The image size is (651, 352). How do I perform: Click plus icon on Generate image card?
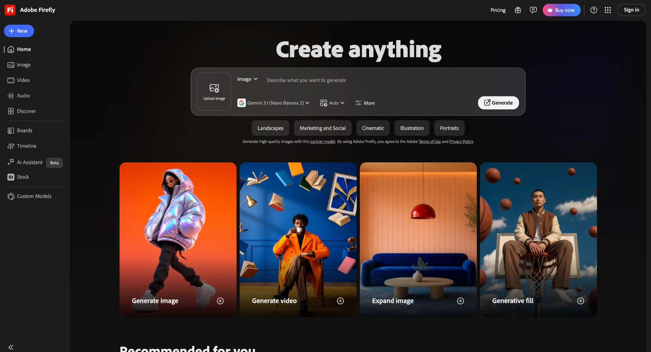tap(220, 301)
